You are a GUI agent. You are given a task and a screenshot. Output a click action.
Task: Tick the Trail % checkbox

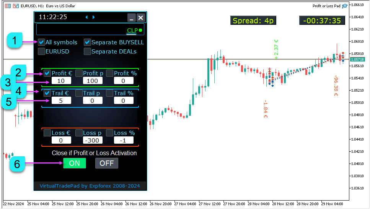[x=110, y=93]
